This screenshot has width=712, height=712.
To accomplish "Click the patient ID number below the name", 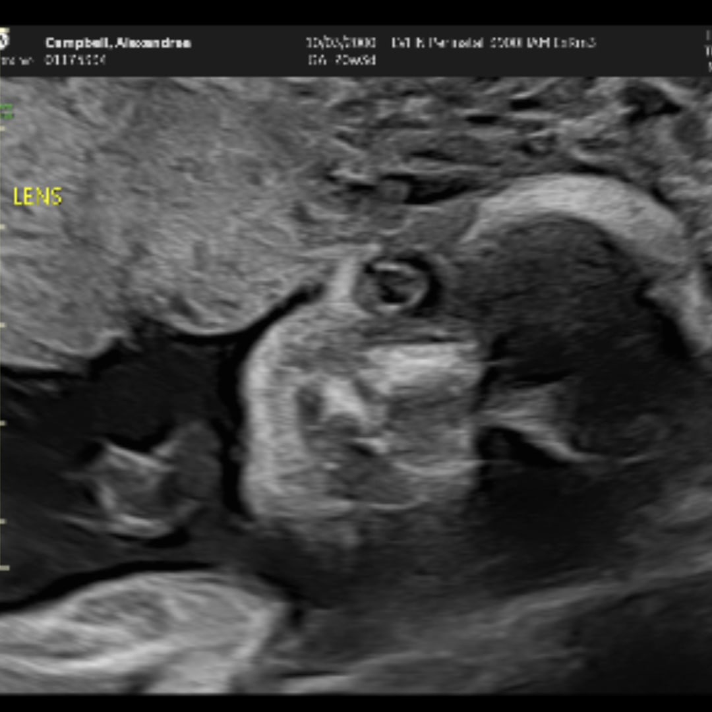I will tap(75, 60).
